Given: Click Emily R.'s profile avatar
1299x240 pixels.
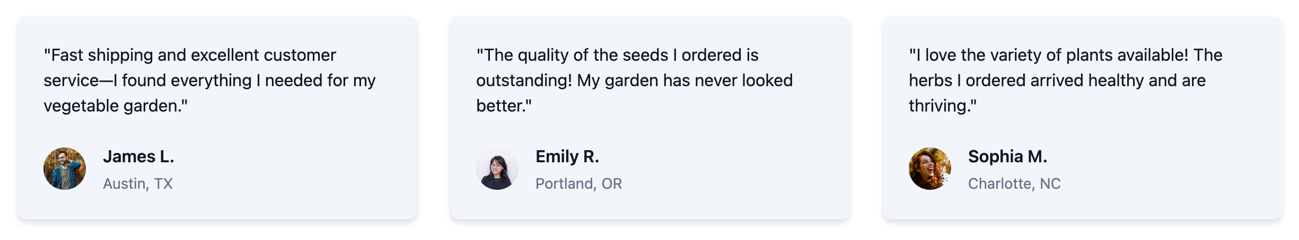Looking at the screenshot, I should click(497, 169).
